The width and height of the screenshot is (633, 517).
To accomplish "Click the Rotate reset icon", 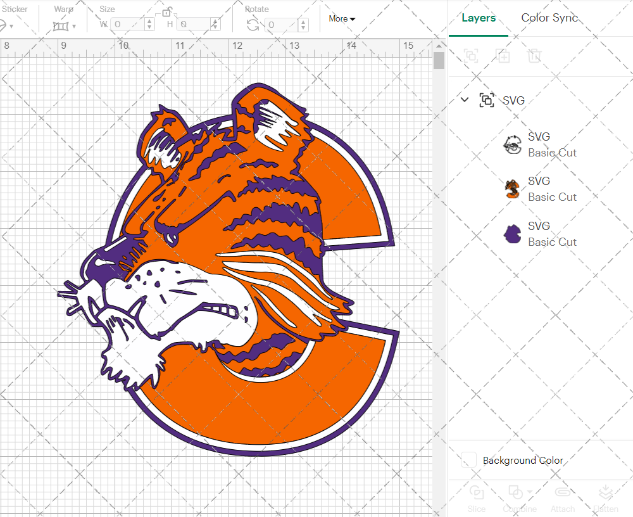I will pyautogui.click(x=253, y=24).
